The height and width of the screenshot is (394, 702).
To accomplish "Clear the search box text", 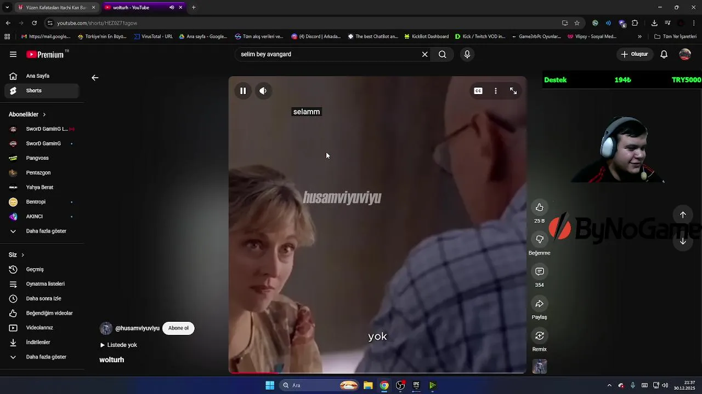I will pos(424,54).
